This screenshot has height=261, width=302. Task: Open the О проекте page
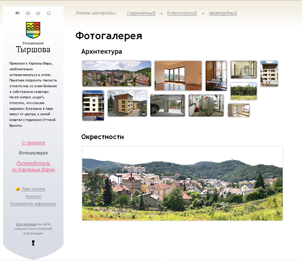coord(33,143)
